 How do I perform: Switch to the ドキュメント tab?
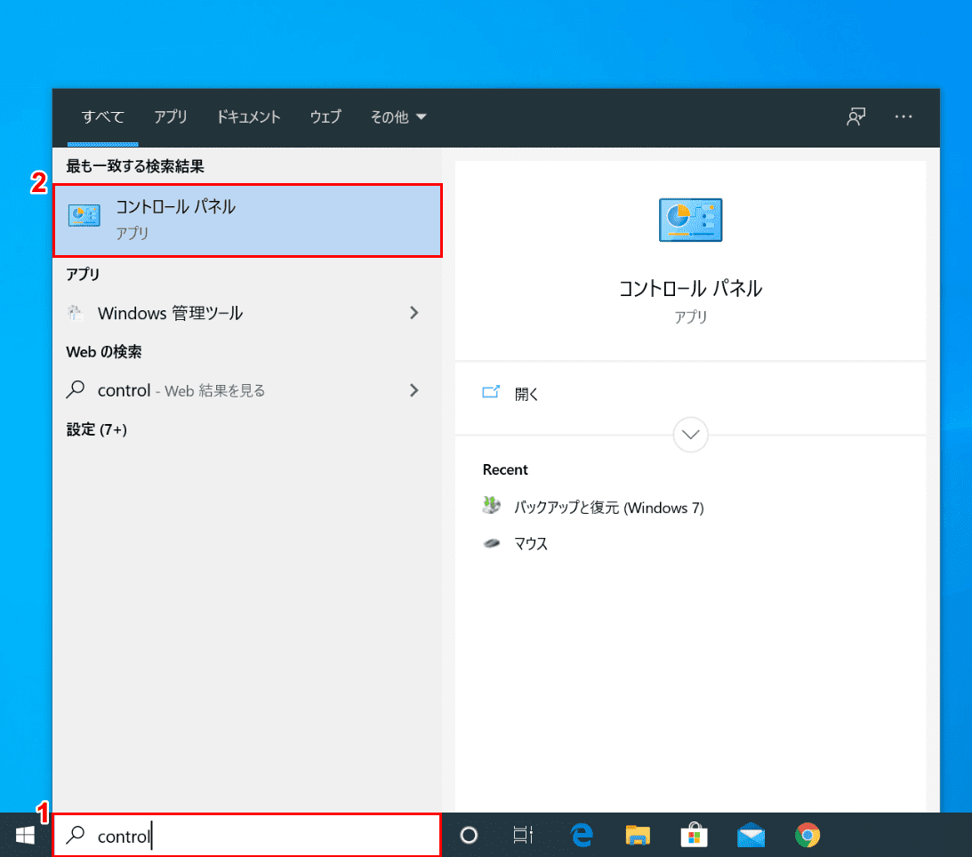point(248,116)
